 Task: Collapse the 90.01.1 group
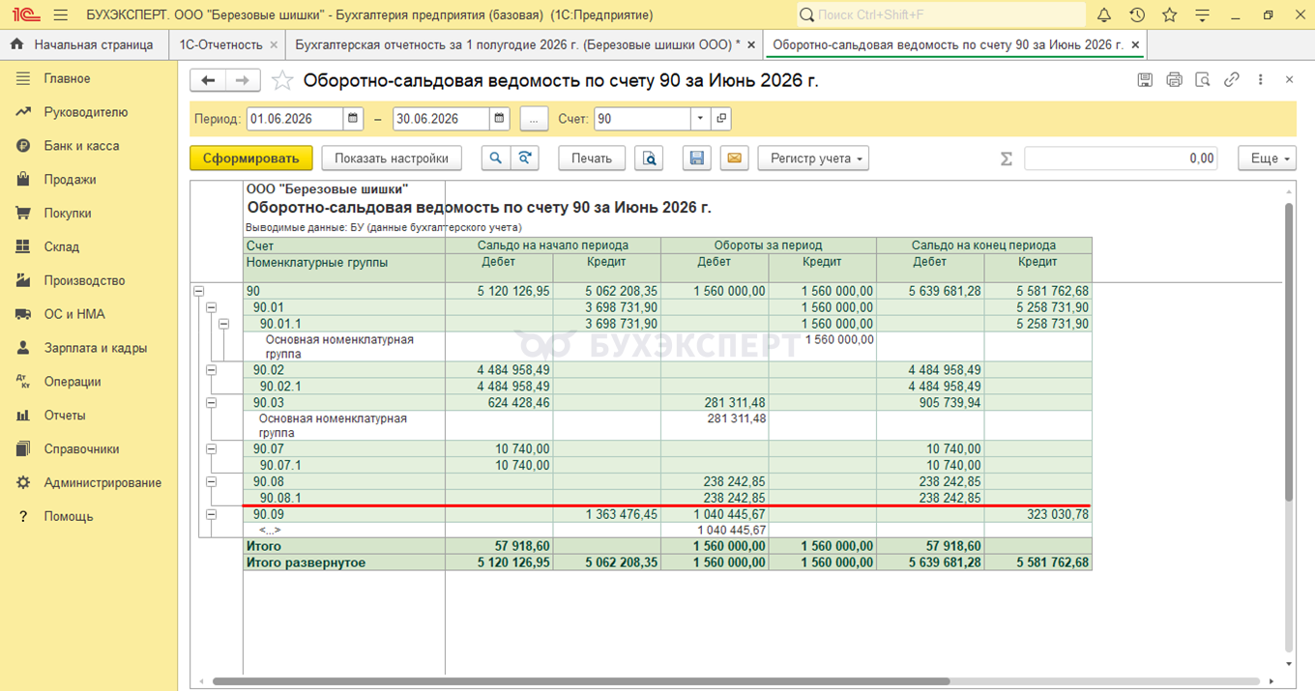(x=224, y=324)
